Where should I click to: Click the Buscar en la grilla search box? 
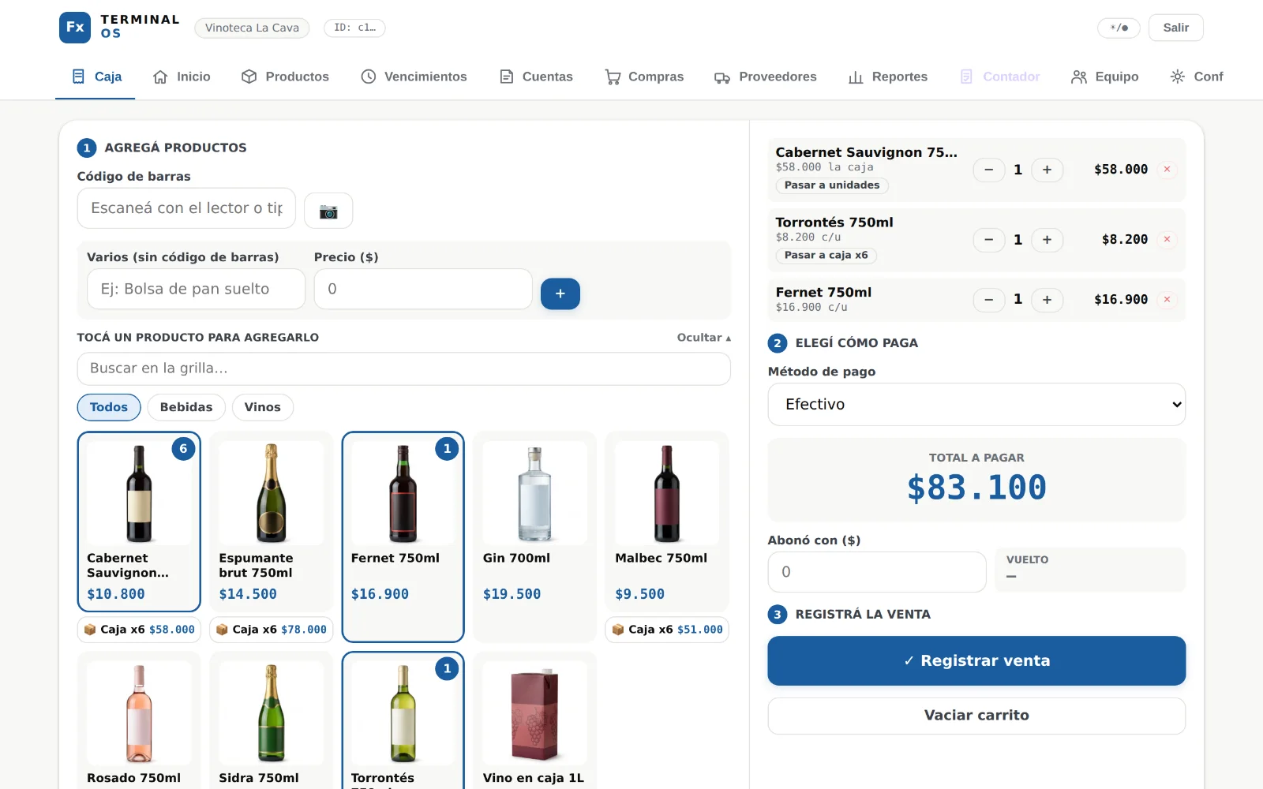[x=403, y=368]
